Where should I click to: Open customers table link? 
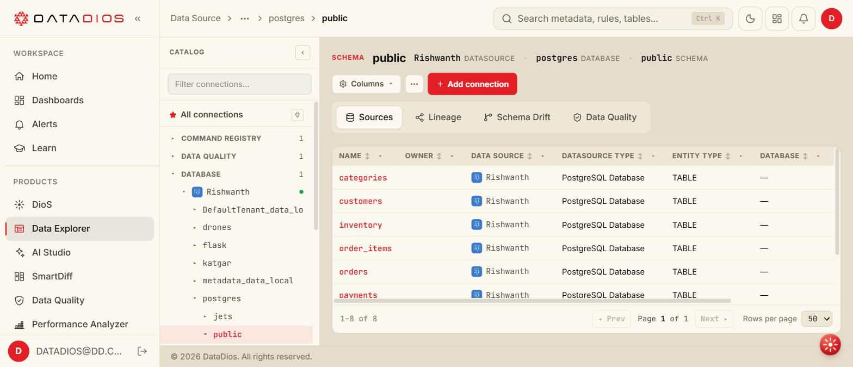pos(360,201)
